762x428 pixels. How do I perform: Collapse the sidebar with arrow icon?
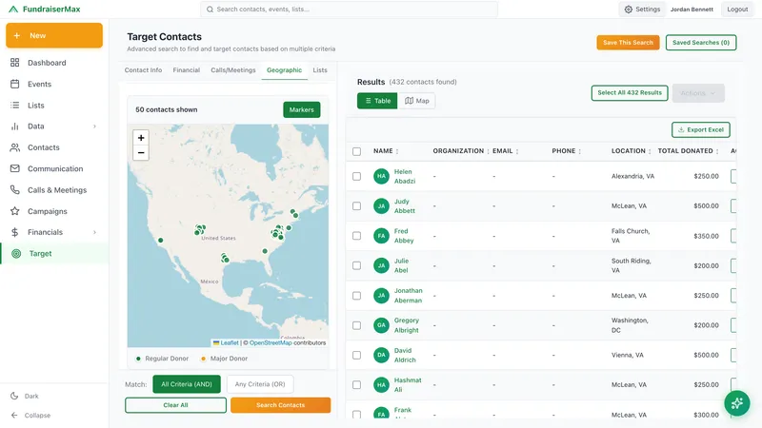coord(14,416)
